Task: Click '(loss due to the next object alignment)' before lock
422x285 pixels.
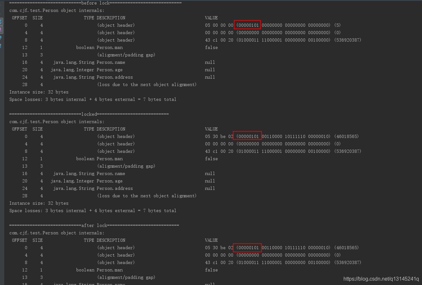Action: 147,84
